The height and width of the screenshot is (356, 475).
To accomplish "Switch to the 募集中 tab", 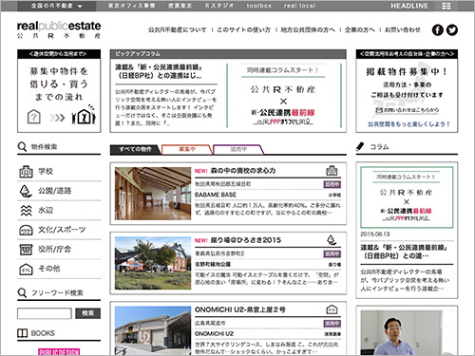I will coord(187,149).
